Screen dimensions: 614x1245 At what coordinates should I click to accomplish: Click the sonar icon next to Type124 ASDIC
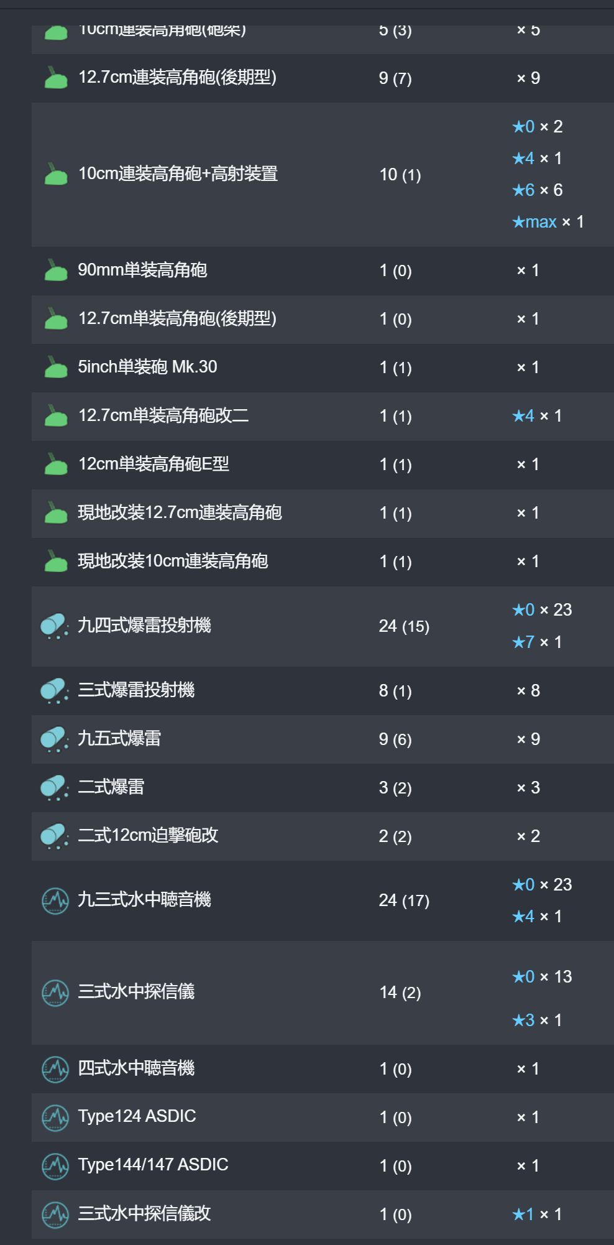click(x=55, y=1118)
